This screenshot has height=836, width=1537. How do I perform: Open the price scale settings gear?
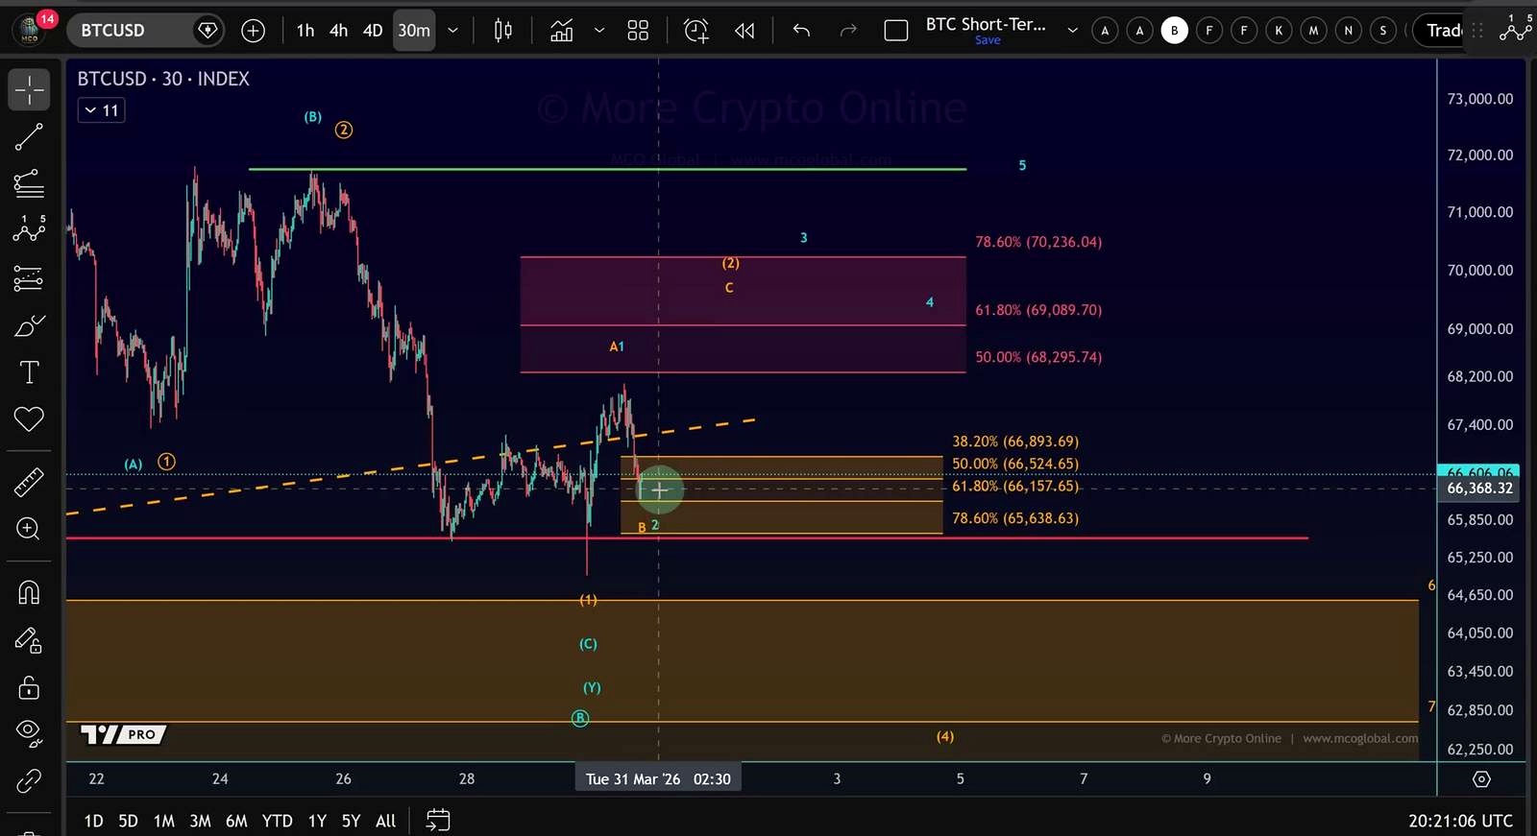pyautogui.click(x=1481, y=779)
